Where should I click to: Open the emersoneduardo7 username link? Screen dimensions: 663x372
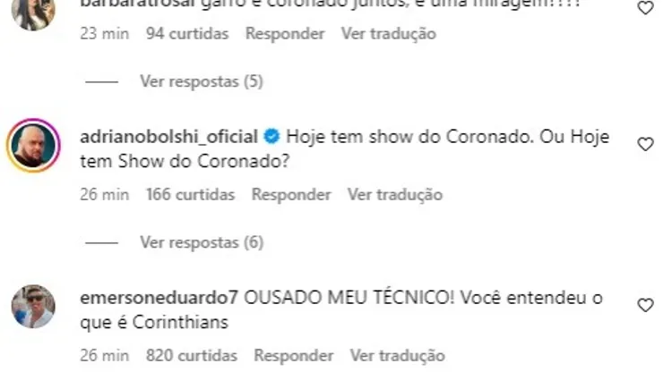159,298
